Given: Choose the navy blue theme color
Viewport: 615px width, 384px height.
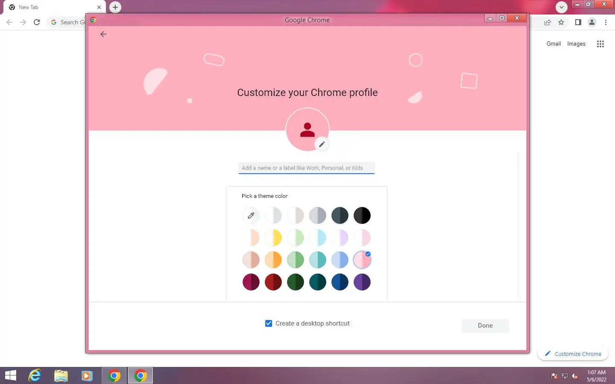Looking at the screenshot, I should (x=340, y=282).
